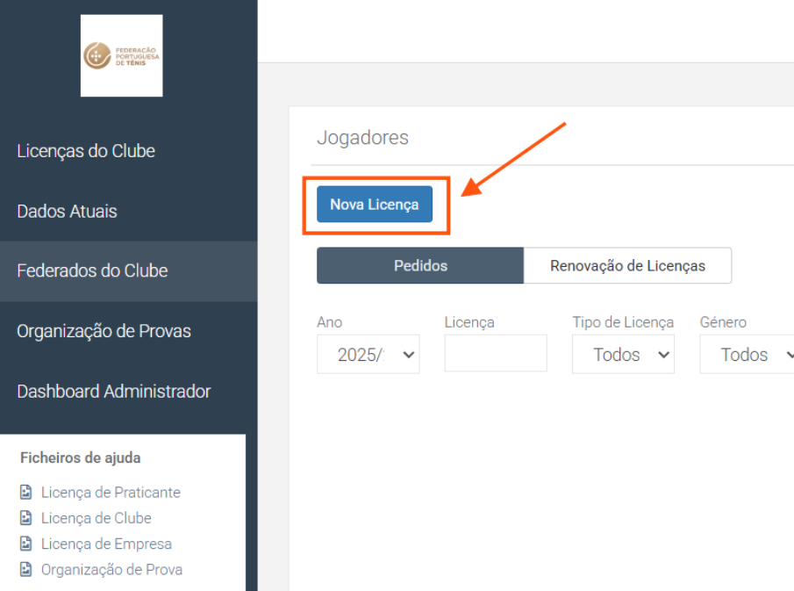Click the Federação Portuguesa de Ténis logo
The height and width of the screenshot is (591, 794).
121,56
